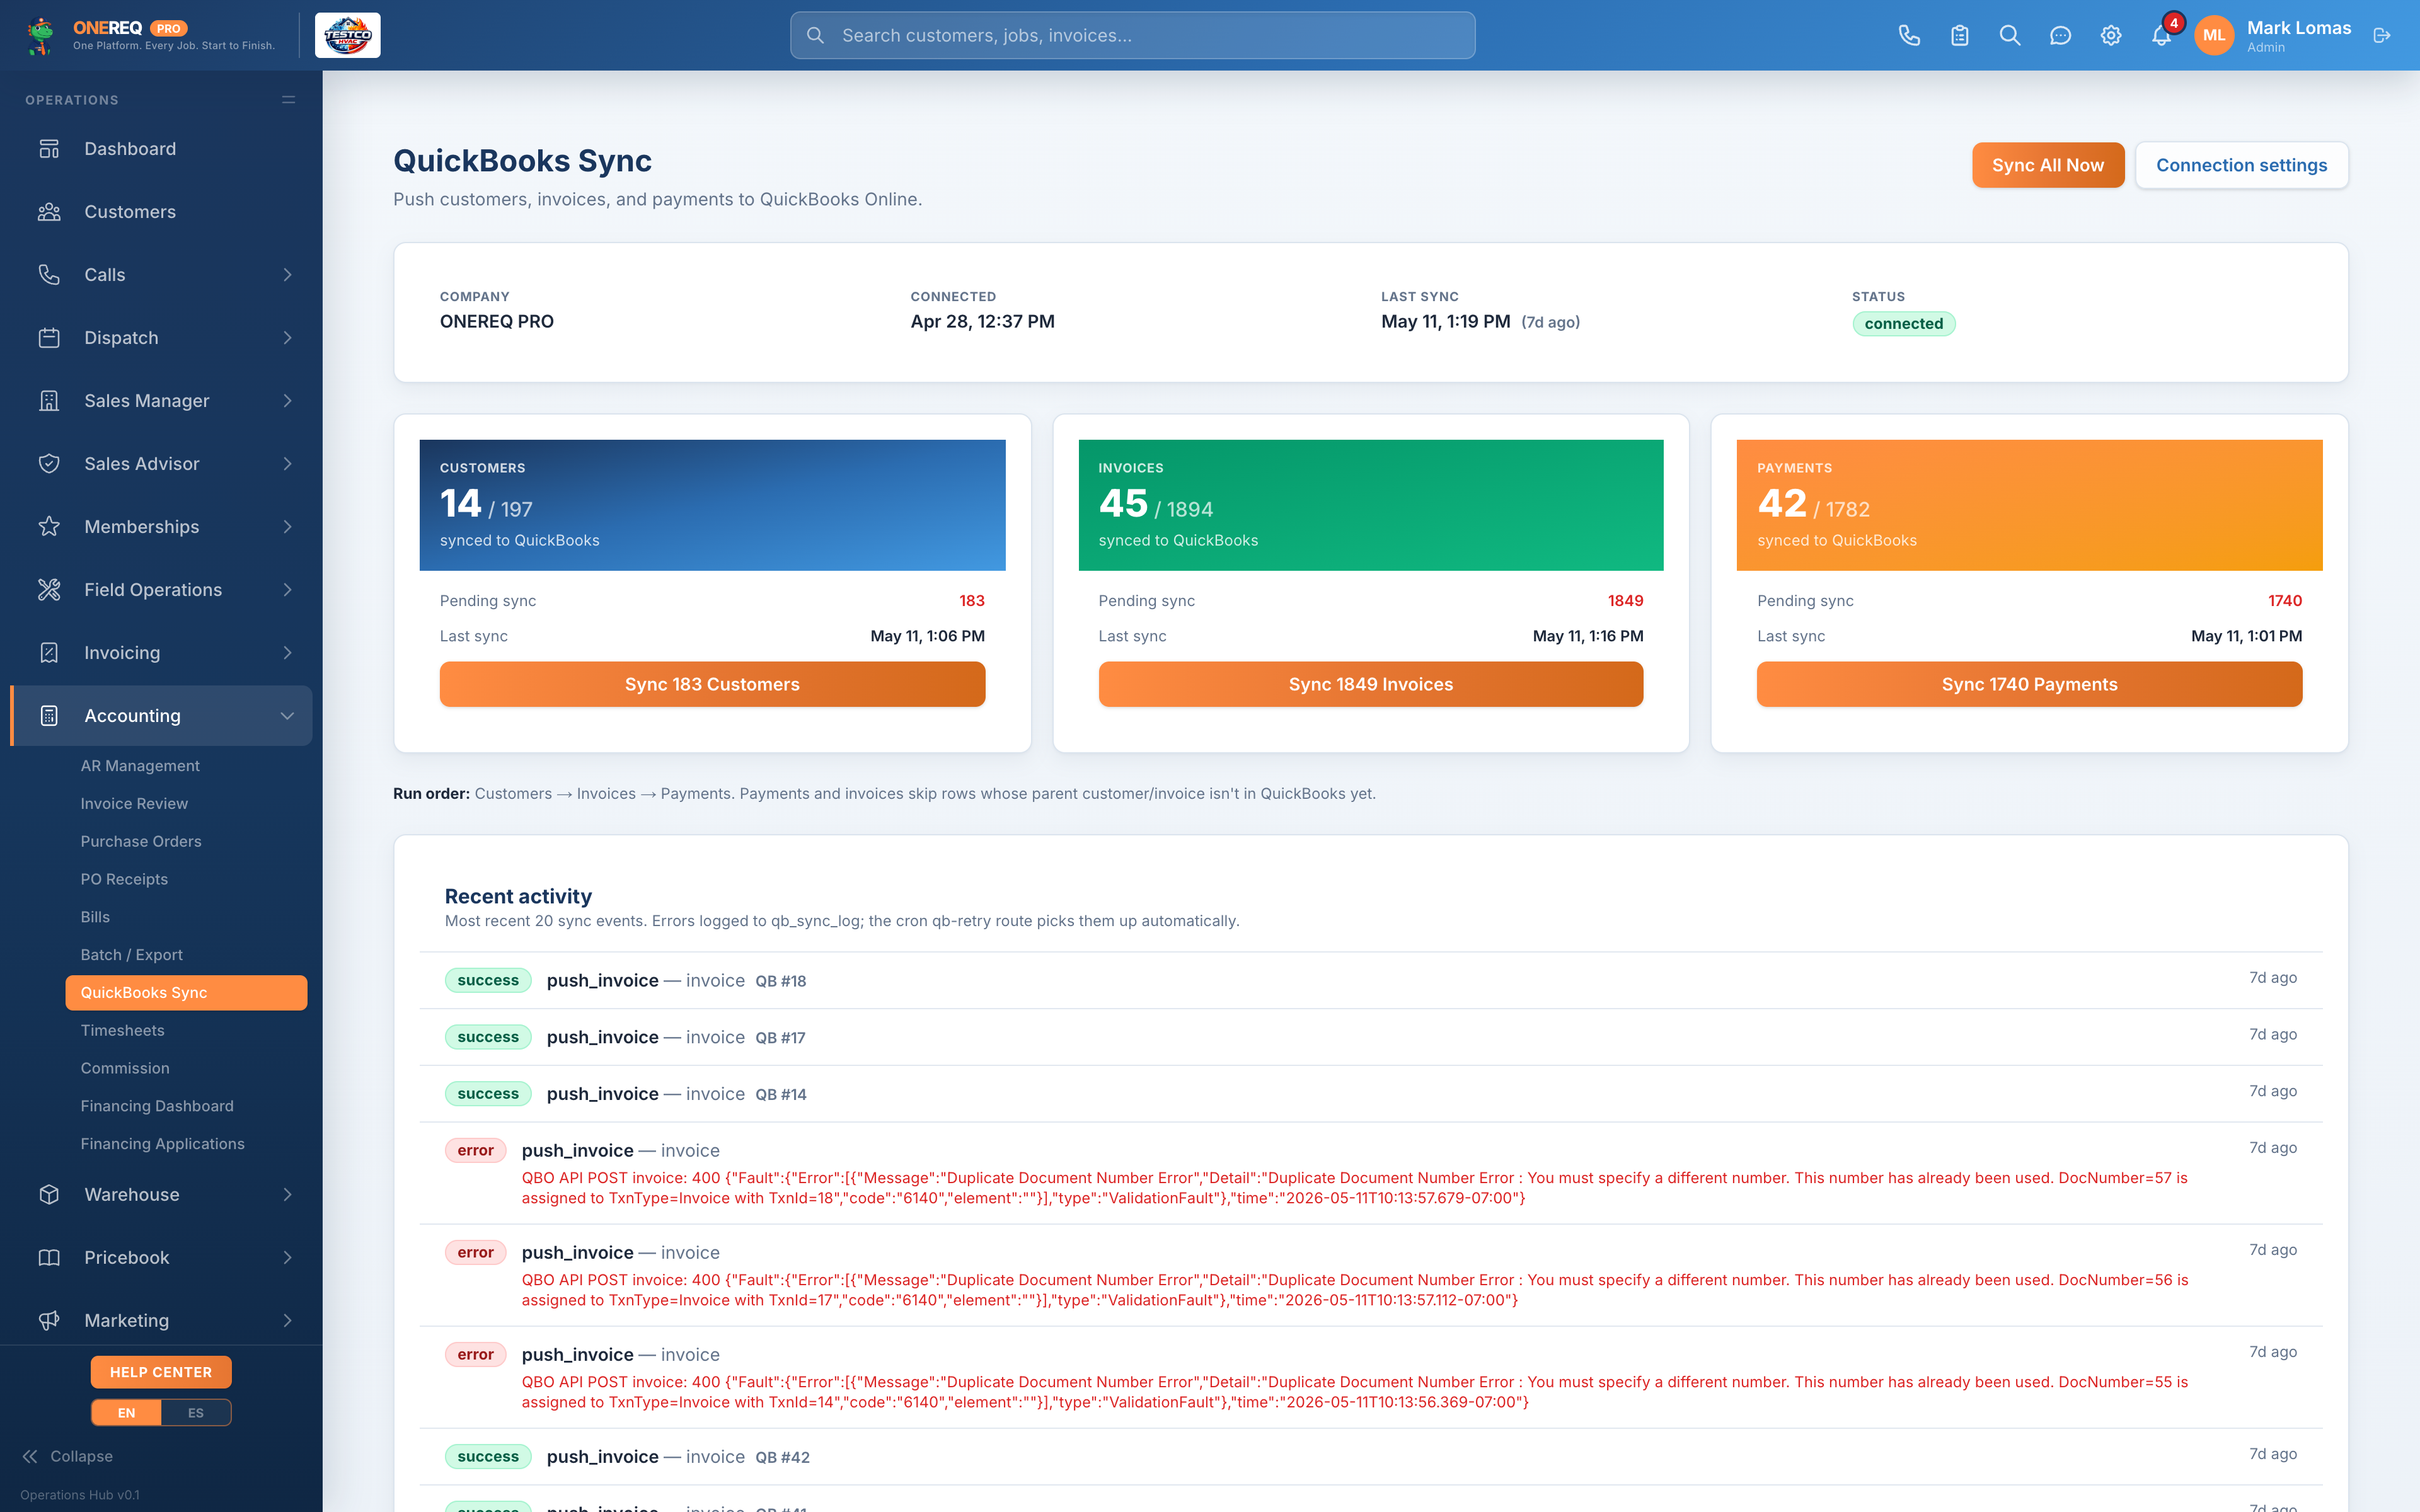Click the push_invoice QB #18 activity row
This screenshot has width=2420, height=1512.
coord(1370,981)
